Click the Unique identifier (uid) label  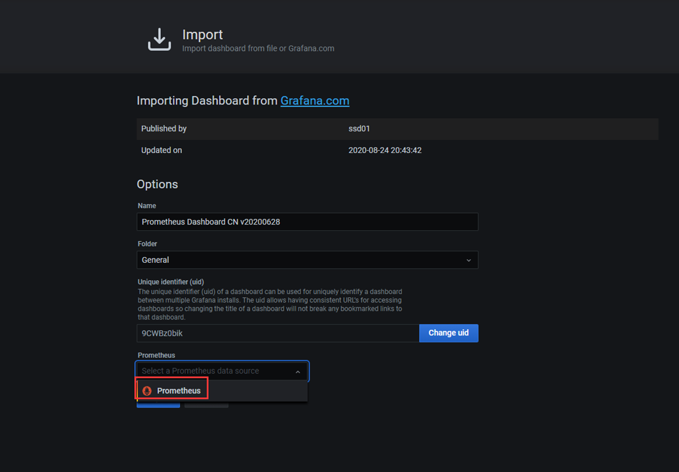point(171,282)
